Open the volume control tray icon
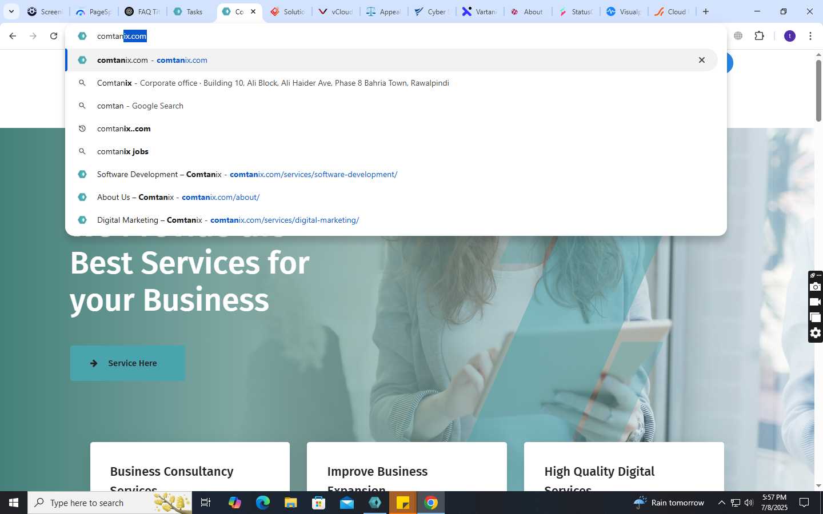The width and height of the screenshot is (823, 514). 749,503
